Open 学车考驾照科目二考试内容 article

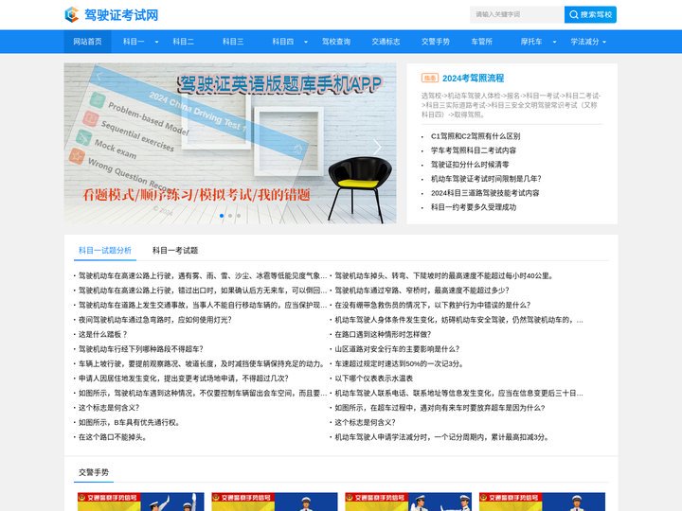[474, 150]
